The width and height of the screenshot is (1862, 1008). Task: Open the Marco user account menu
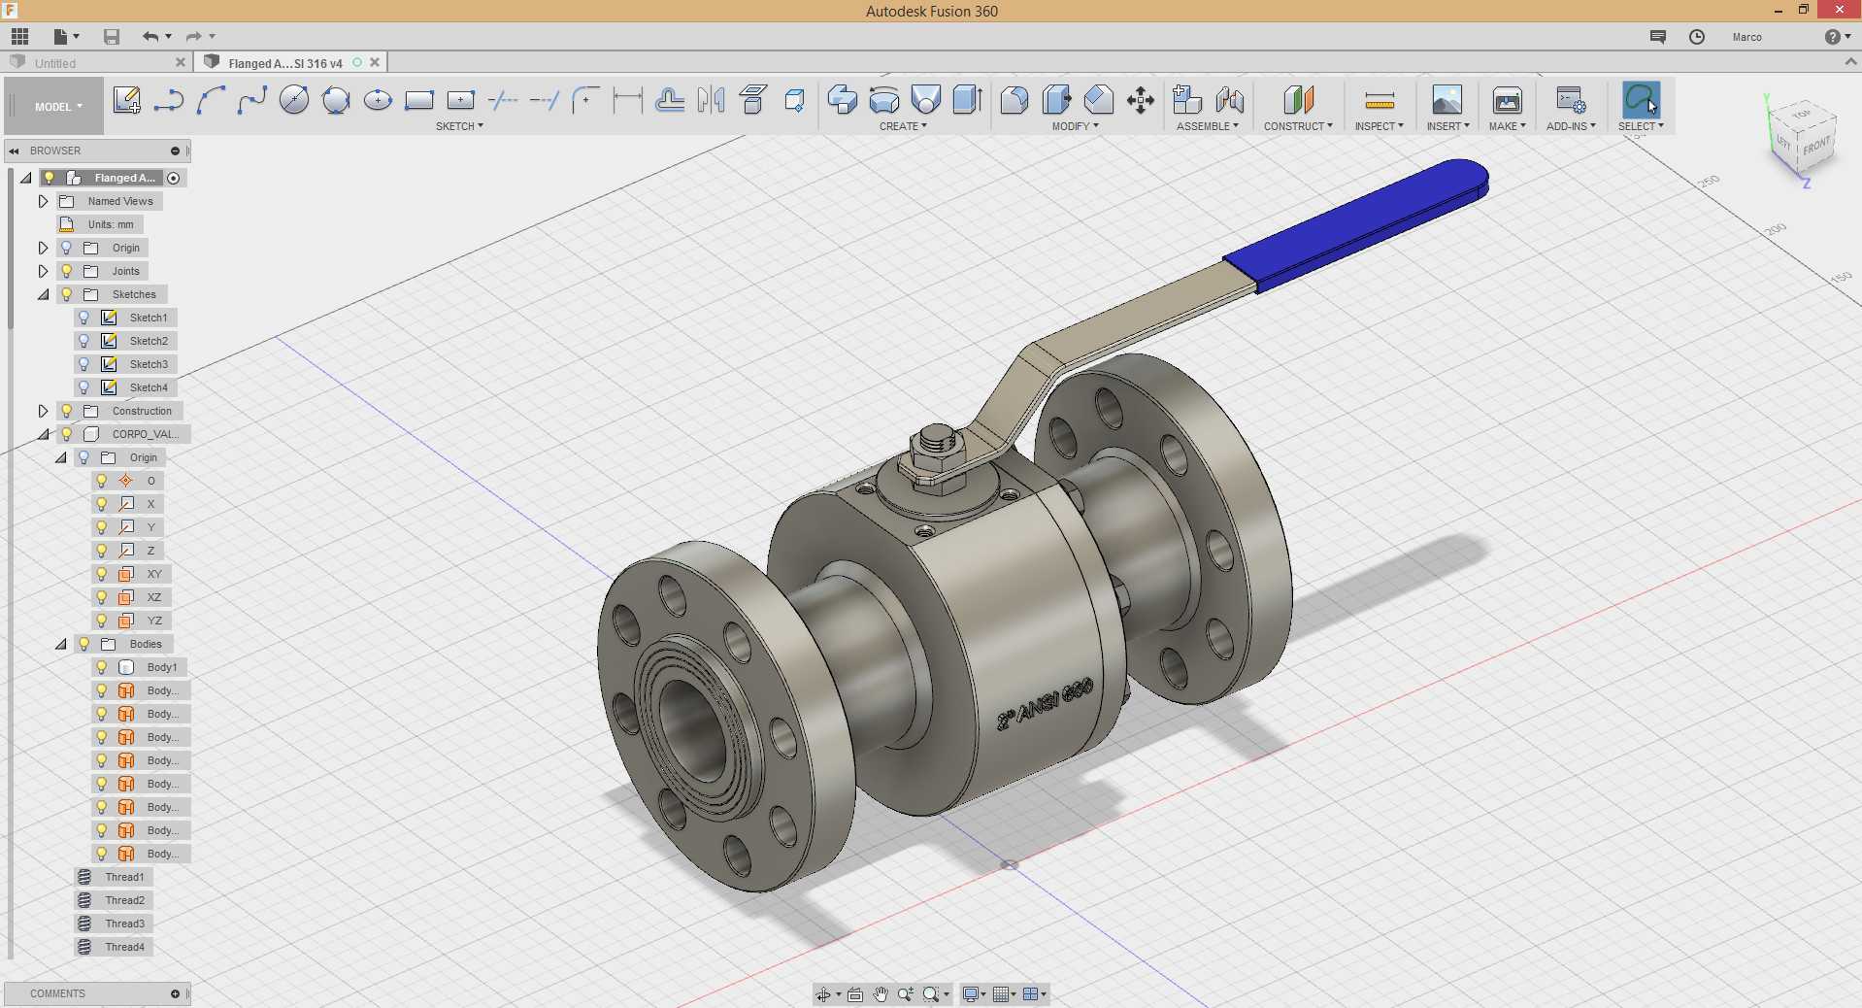pos(1746,37)
